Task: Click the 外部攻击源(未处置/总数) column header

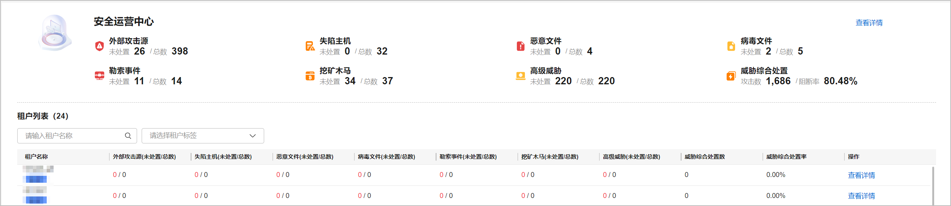Action: pos(144,157)
